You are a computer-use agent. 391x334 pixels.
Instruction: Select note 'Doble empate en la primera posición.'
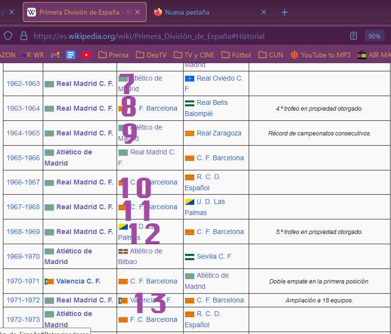[x=320, y=282]
